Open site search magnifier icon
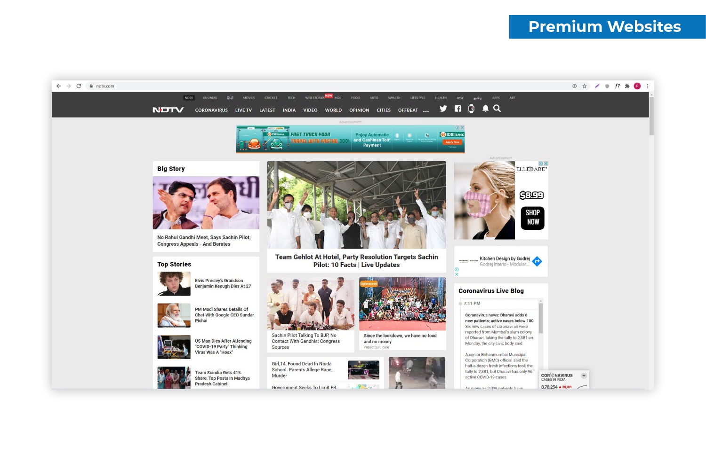 (x=497, y=109)
